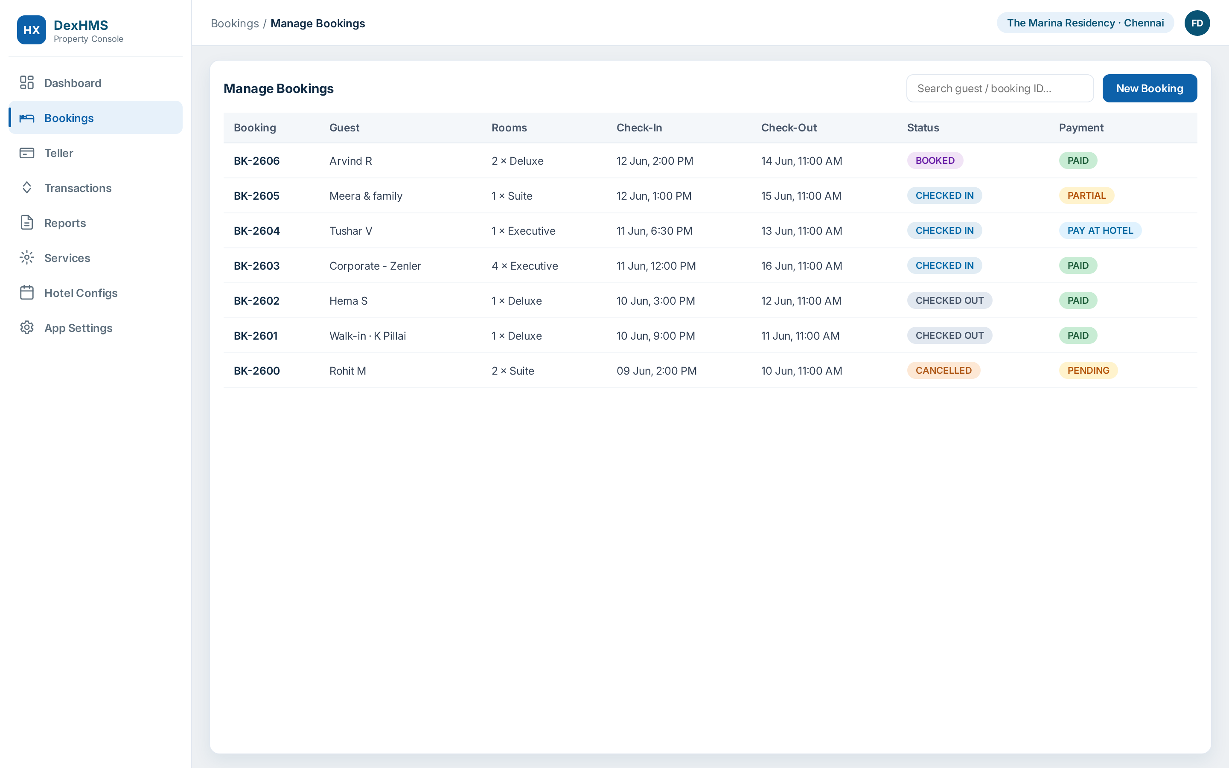1229x768 pixels.
Task: Click CHECKED OUT badge for Hema S
Action: (949, 301)
